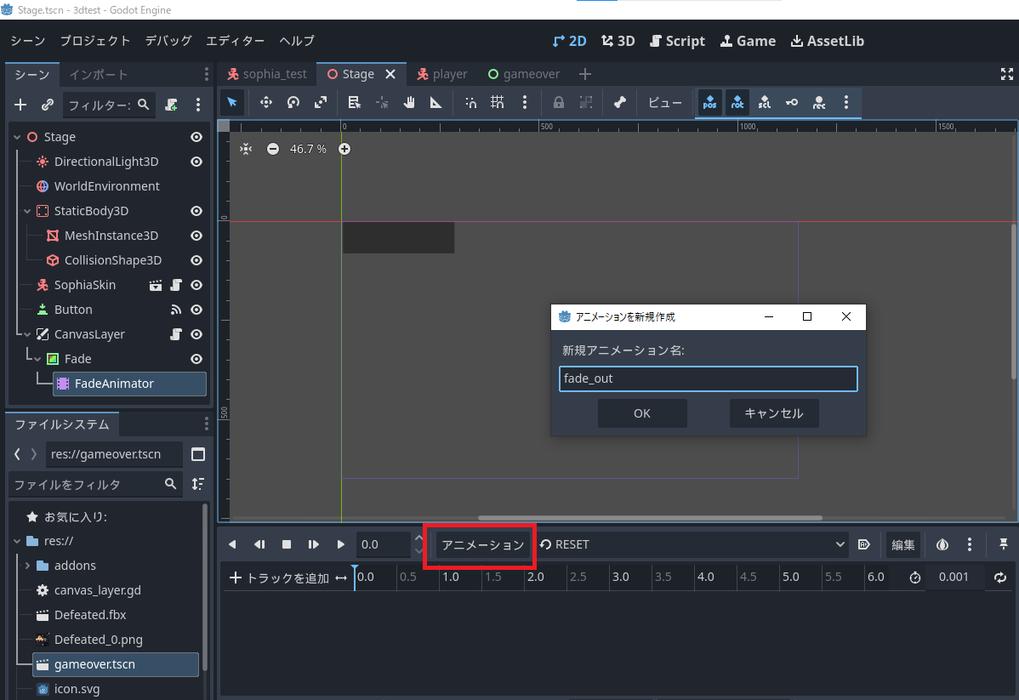This screenshot has height=700, width=1019.
Task: Toggle scale key mask (scl) icon
Action: tap(764, 102)
